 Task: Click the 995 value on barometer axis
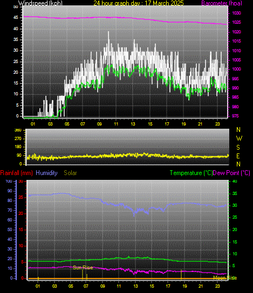(235, 79)
